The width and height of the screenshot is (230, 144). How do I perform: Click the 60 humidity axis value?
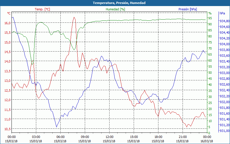tap(210, 60)
